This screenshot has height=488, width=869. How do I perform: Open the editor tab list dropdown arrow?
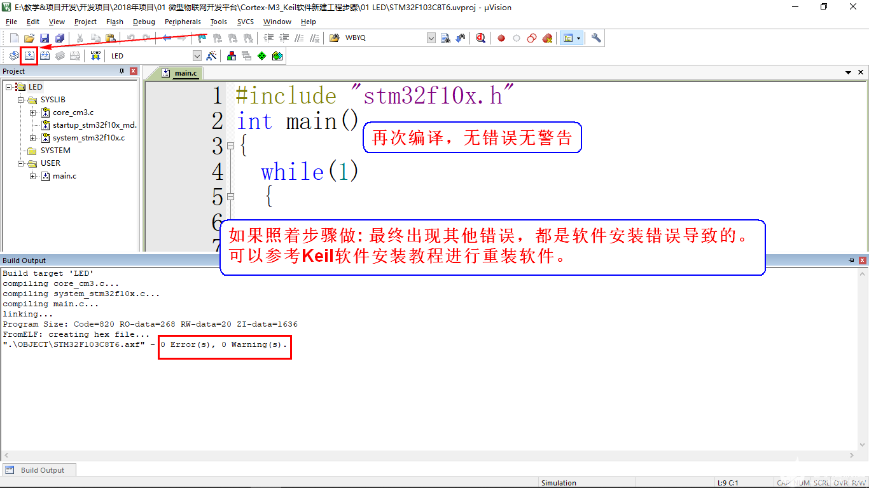849,72
